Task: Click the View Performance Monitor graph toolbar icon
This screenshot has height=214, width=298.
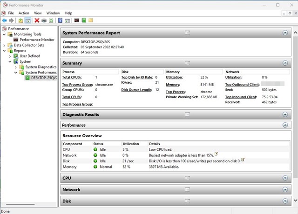Action: (77, 20)
